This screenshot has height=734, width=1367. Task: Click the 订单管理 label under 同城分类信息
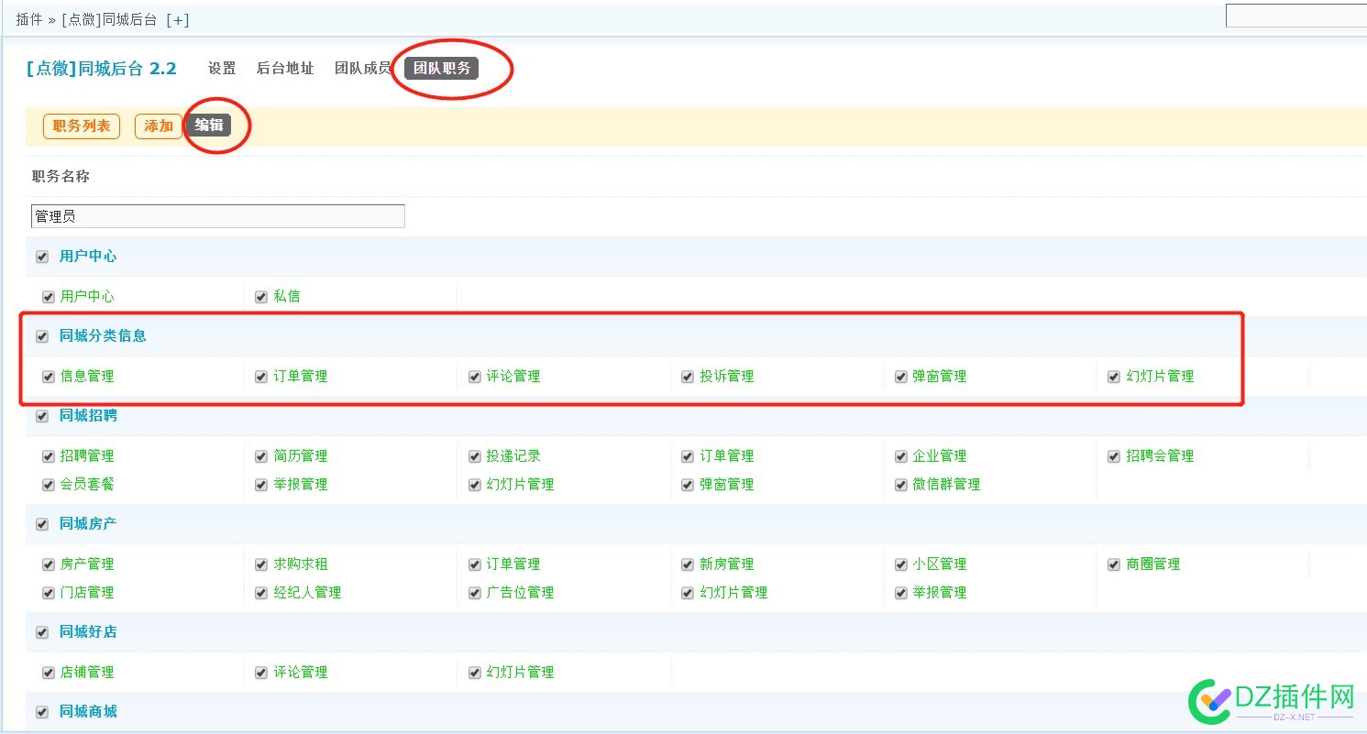tap(301, 377)
